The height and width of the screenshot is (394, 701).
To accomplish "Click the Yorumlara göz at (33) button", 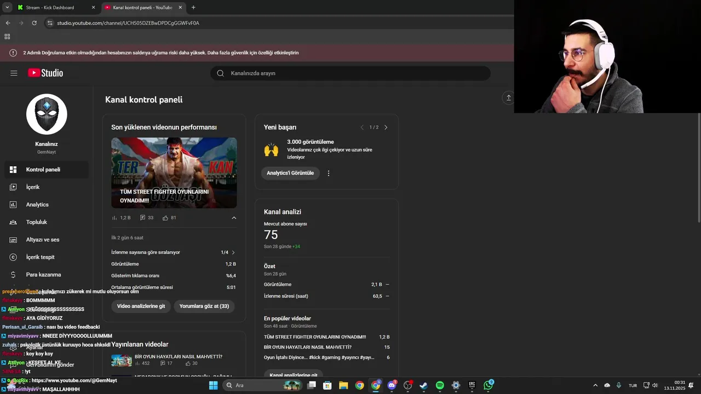I will click(x=204, y=306).
